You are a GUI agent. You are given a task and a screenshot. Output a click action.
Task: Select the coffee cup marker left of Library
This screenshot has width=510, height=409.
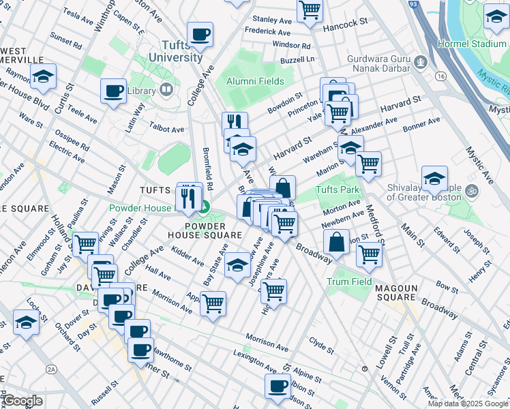(113, 91)
